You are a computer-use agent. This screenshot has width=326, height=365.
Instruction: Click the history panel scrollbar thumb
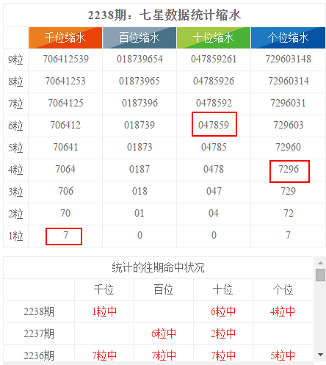coord(320,275)
